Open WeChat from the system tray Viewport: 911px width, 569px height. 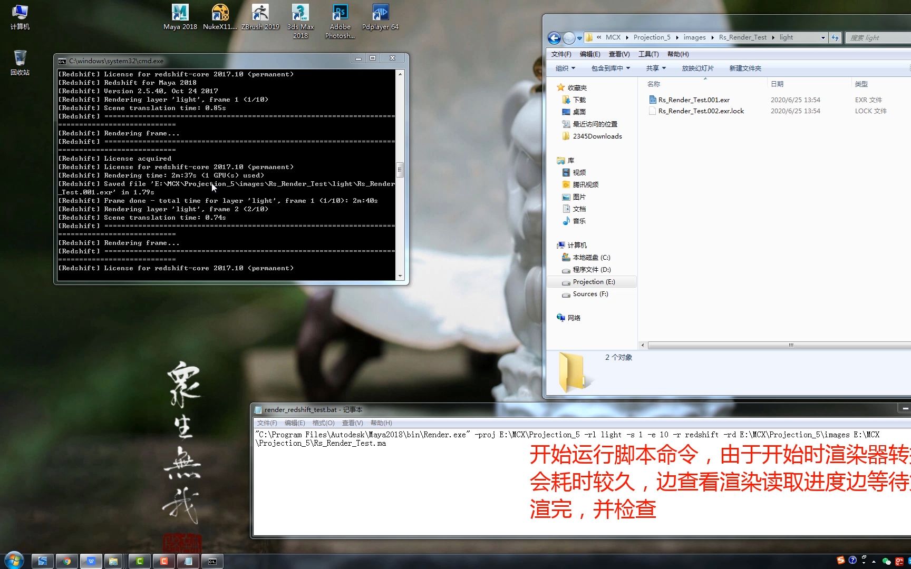point(886,561)
